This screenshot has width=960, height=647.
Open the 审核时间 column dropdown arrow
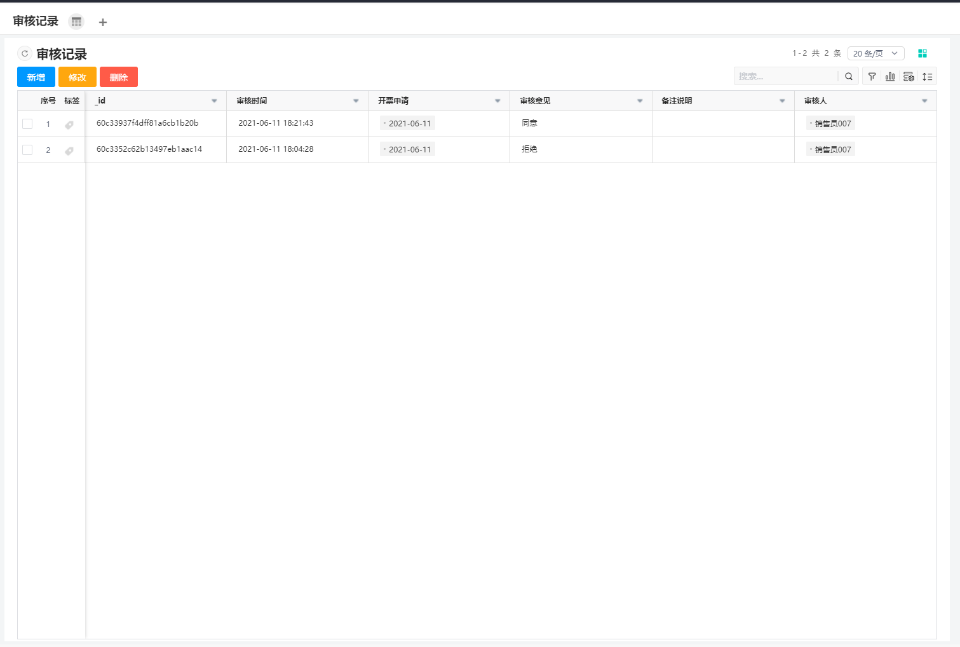356,101
